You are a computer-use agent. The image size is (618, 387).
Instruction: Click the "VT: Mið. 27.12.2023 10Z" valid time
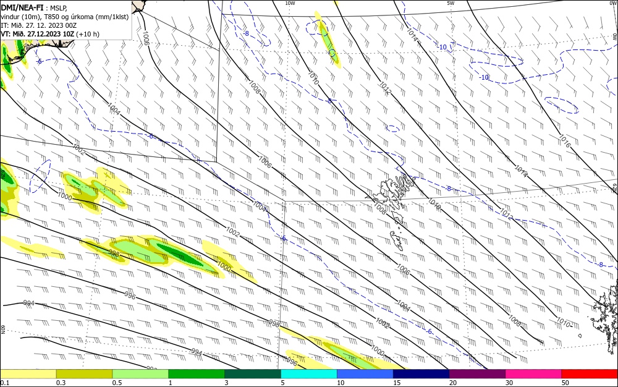[x=38, y=34]
